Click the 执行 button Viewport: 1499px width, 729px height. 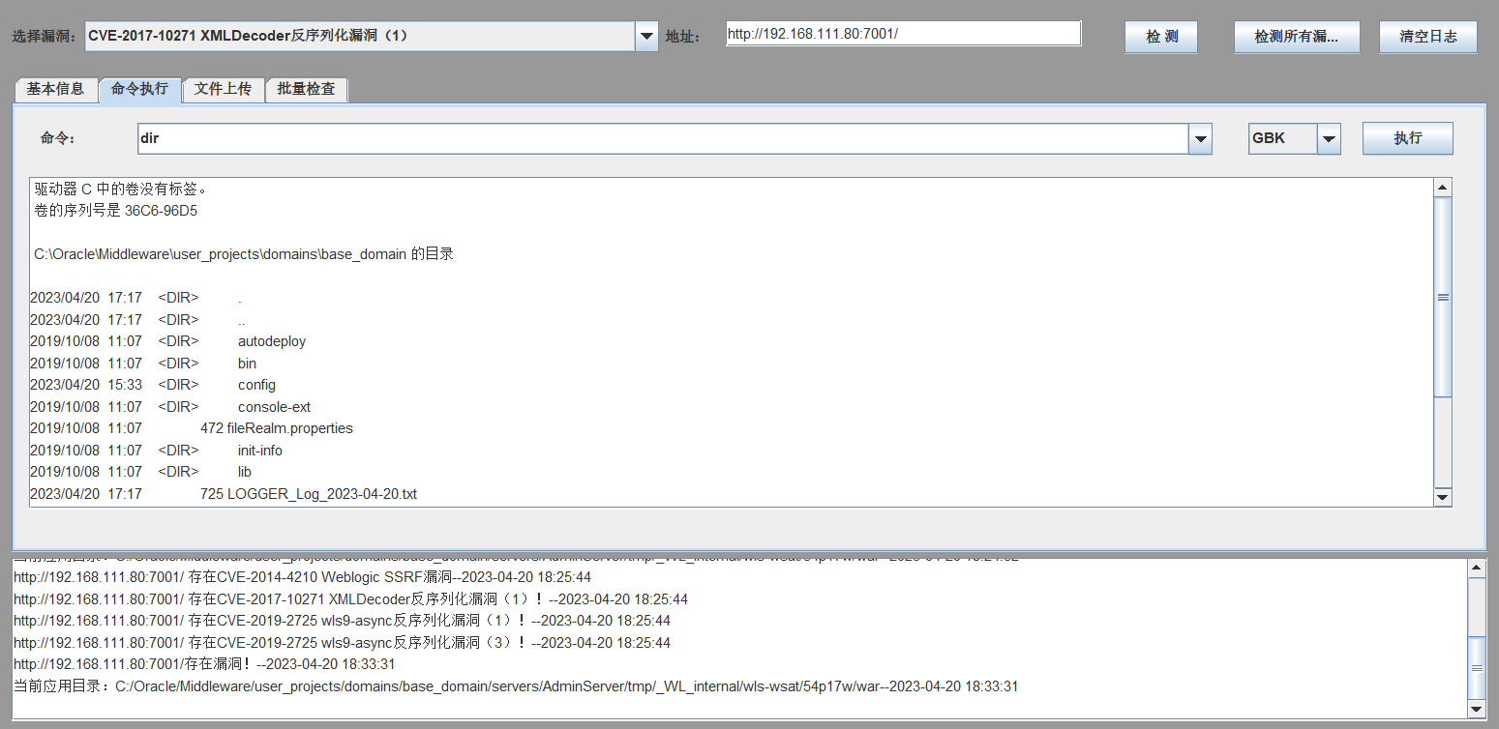tap(1408, 138)
